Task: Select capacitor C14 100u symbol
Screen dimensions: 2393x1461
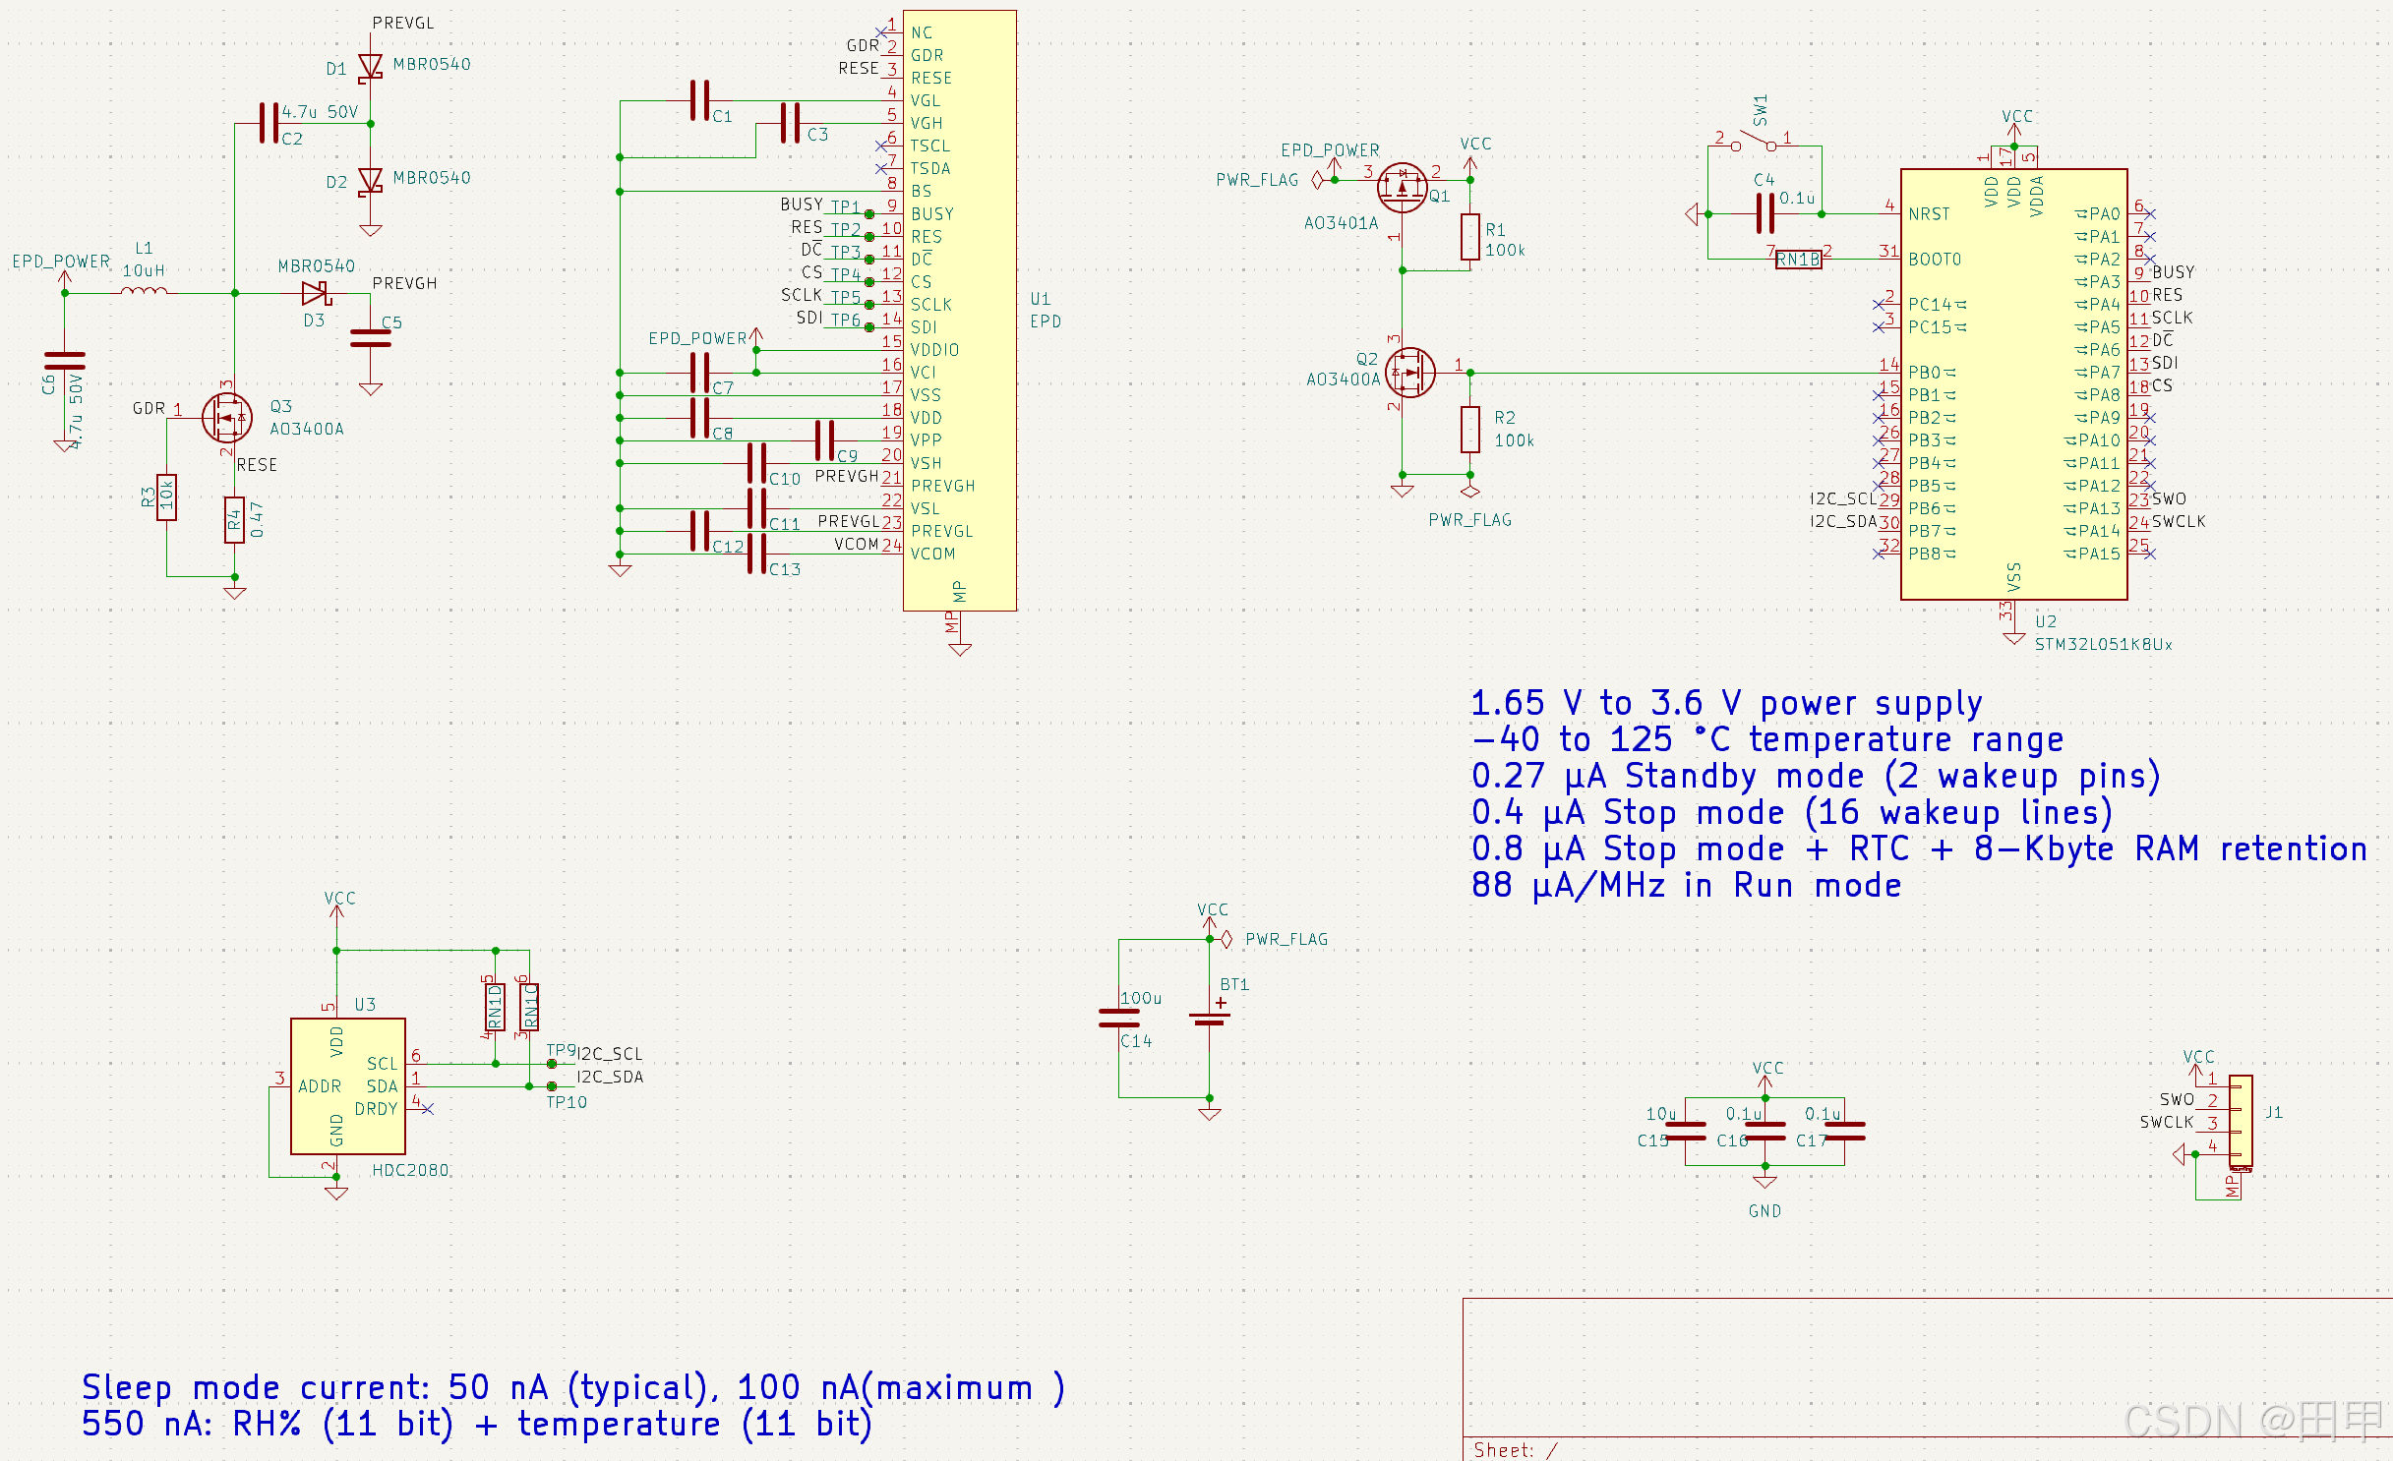Action: tap(1119, 1018)
